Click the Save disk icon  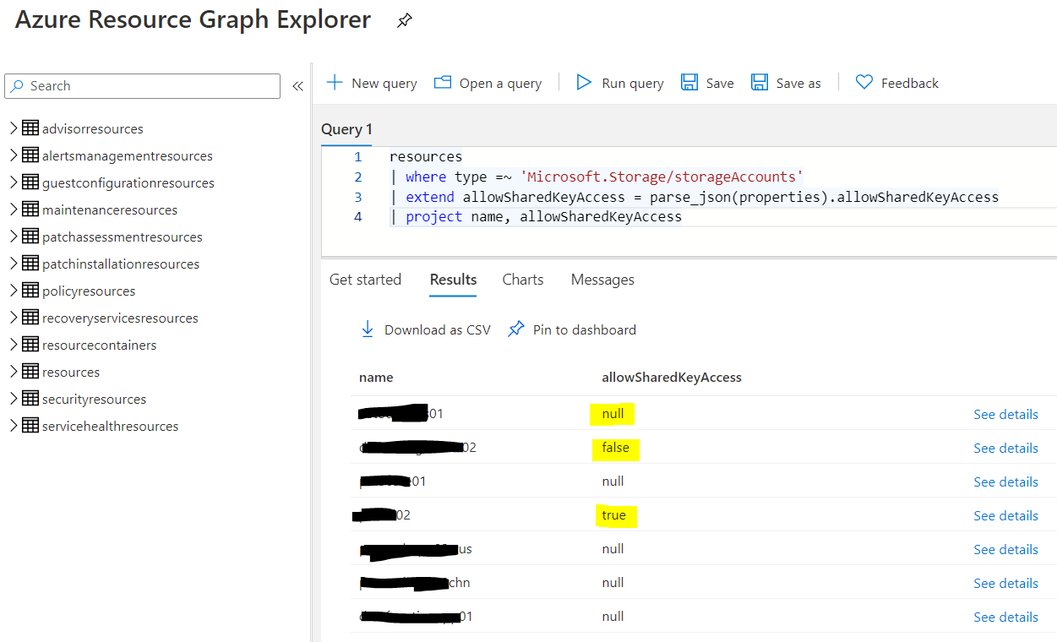pyautogui.click(x=689, y=83)
